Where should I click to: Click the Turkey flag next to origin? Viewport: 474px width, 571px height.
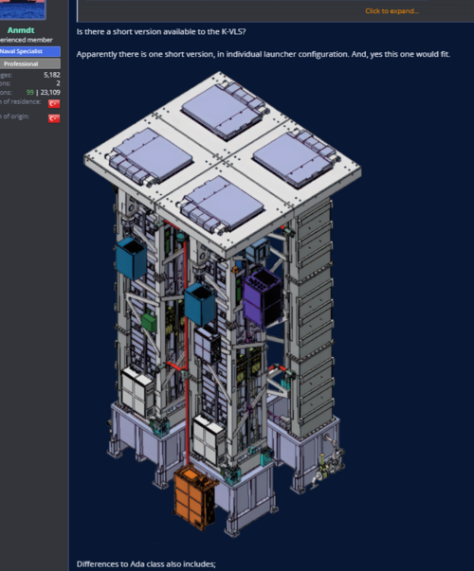pos(54,118)
